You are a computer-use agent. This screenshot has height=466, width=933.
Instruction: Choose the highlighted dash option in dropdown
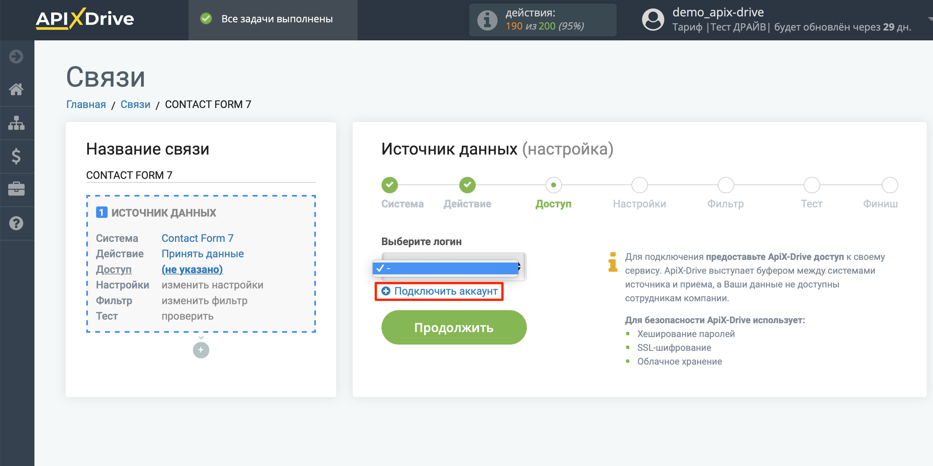(446, 268)
